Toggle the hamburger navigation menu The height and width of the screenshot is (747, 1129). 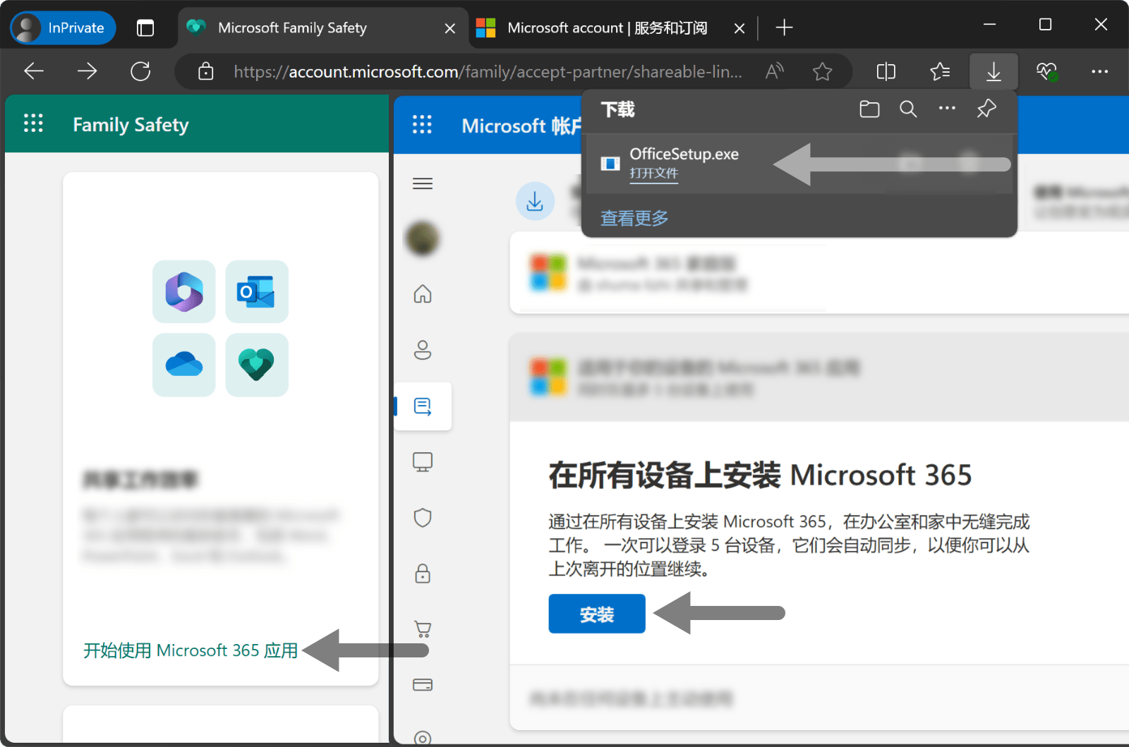coord(423,183)
